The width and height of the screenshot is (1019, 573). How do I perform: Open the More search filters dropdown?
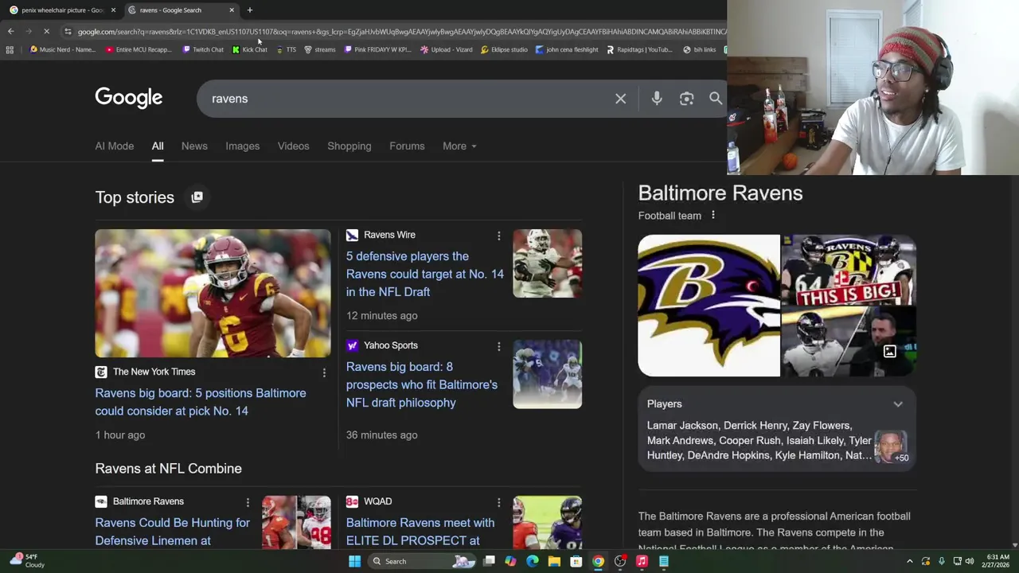(x=459, y=146)
